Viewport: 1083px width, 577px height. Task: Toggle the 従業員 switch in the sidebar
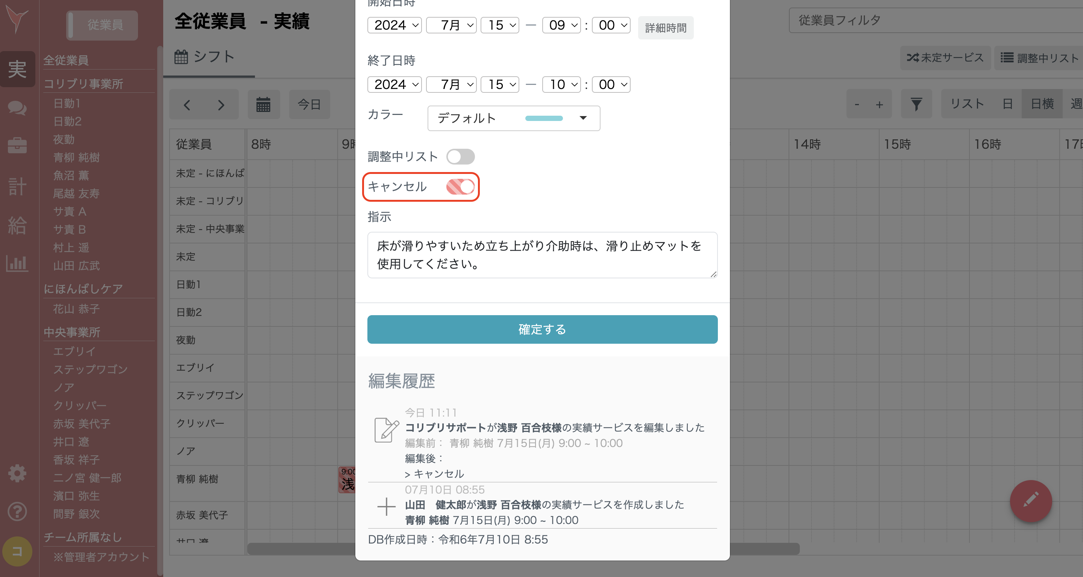coord(102,25)
